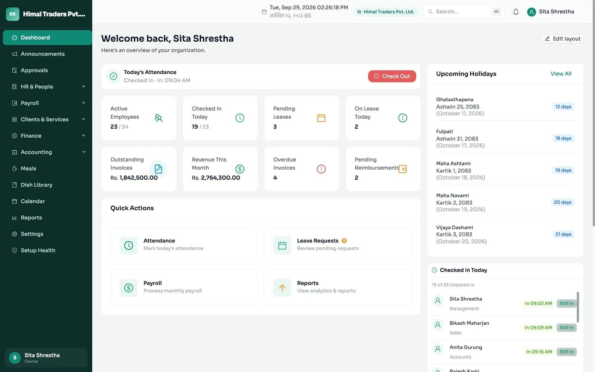The height and width of the screenshot is (372, 595).
Task: Click the On Leave Today alert icon
Action: (403, 118)
